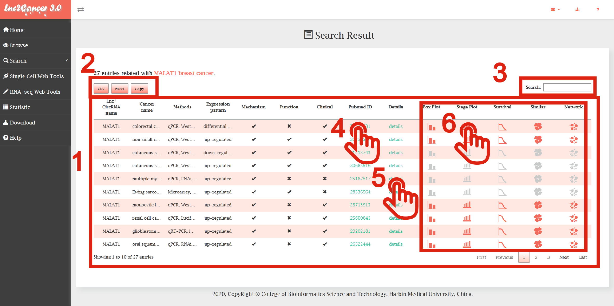
Task: Open details link for glioblastoma row
Action: pyautogui.click(x=396, y=231)
